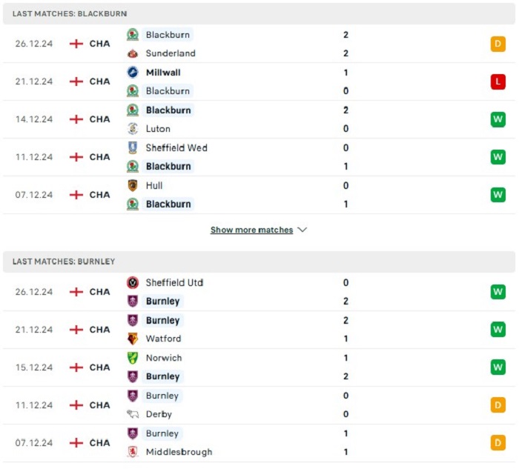Click the Sheffield Wed club crest

tap(133, 147)
